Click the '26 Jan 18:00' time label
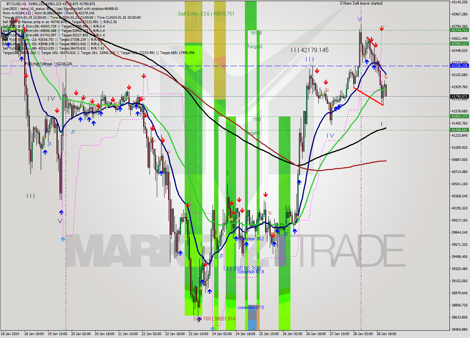Viewport: 470px width, 338px height. coord(316,334)
